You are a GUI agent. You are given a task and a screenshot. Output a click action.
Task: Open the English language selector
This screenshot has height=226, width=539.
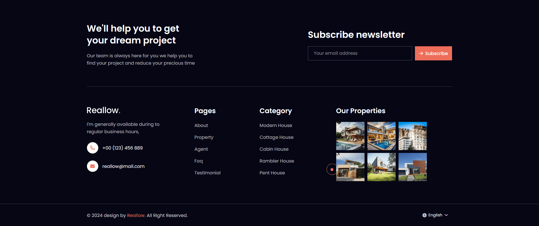[x=435, y=215]
